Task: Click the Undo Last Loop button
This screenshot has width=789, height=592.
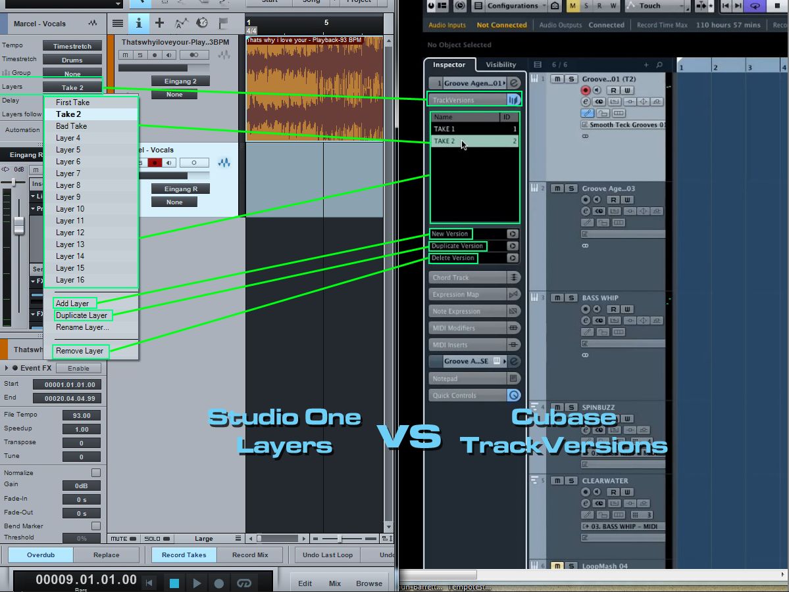Action: click(x=328, y=555)
